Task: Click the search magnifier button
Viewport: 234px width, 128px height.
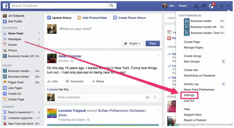Action: pyautogui.click(x=111, y=6)
